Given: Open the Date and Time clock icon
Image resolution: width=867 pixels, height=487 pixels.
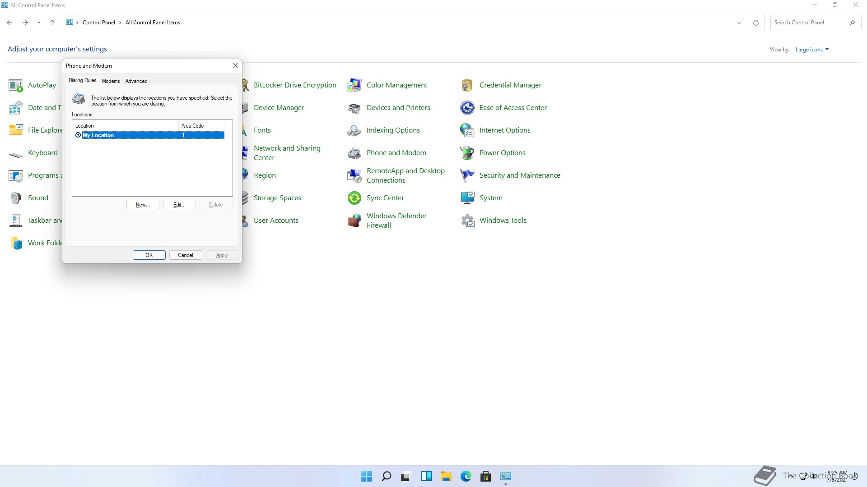Looking at the screenshot, I should pos(16,108).
